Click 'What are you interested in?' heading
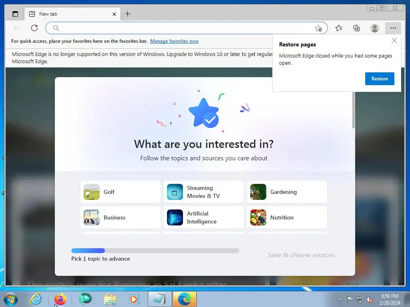 pos(204,144)
